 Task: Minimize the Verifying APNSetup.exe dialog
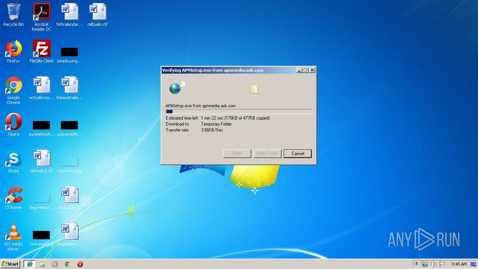(299, 70)
